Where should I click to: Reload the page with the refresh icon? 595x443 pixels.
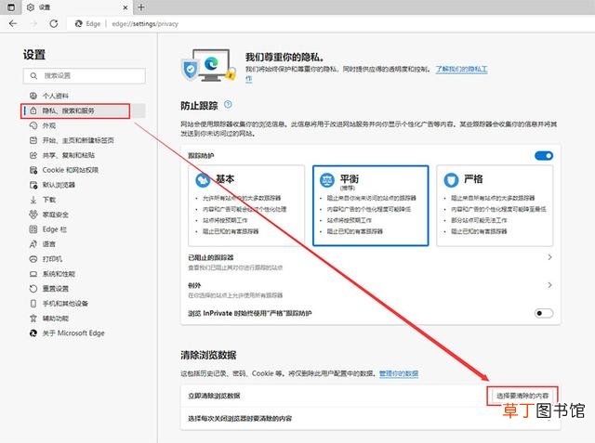[x=54, y=23]
